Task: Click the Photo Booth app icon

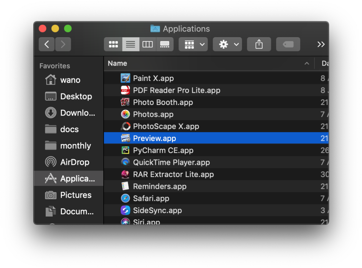Action: (125, 102)
